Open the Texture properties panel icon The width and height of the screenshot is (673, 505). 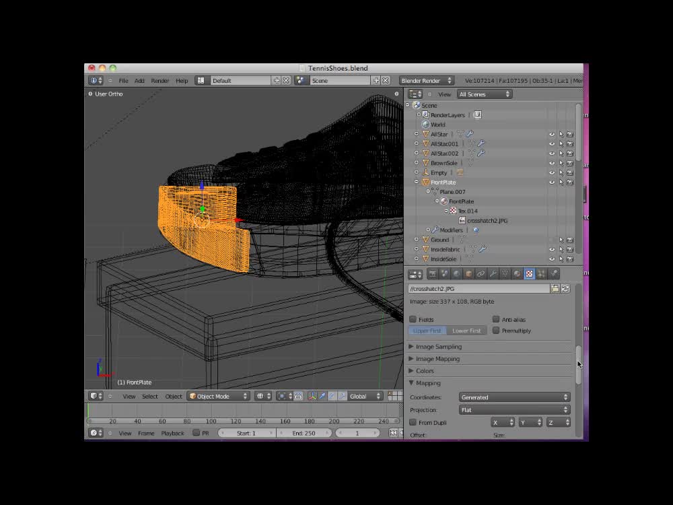pyautogui.click(x=530, y=273)
